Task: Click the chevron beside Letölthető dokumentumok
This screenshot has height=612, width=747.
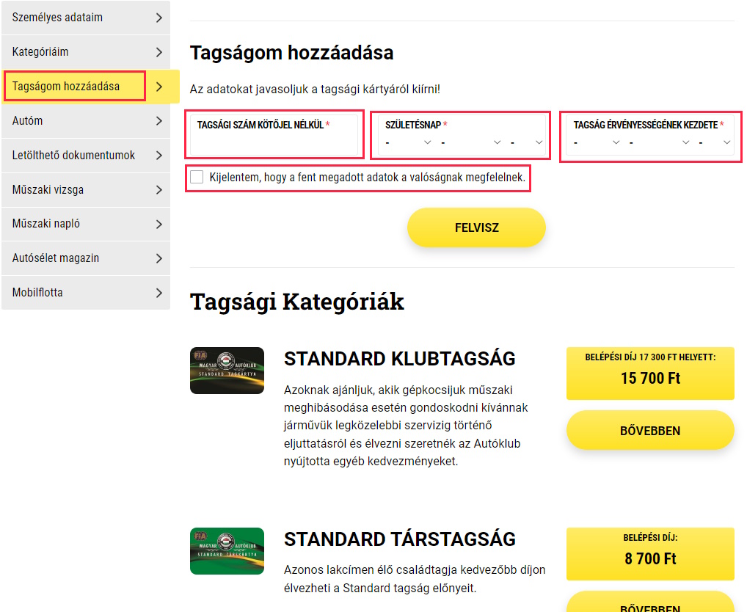Action: (x=159, y=156)
